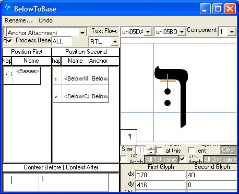
Task: Open the RTL text flow dropdown
Action: pos(115,42)
